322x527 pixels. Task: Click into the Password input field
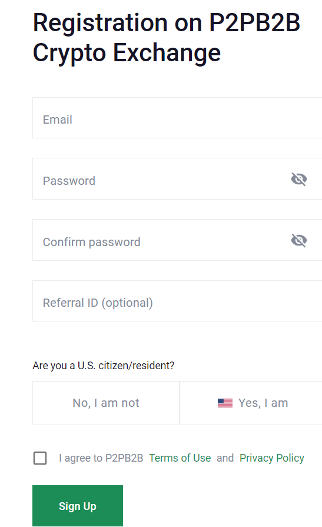coord(177,179)
